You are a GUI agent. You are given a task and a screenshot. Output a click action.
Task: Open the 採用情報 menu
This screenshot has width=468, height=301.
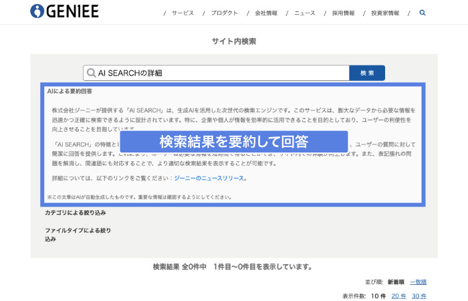(x=343, y=13)
